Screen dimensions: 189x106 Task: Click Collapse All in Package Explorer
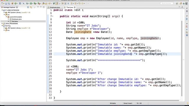(x=28, y=7)
